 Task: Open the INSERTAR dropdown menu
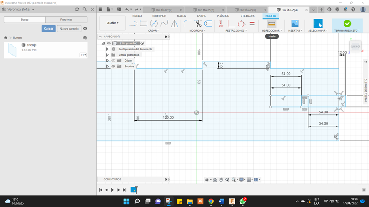click(x=295, y=30)
